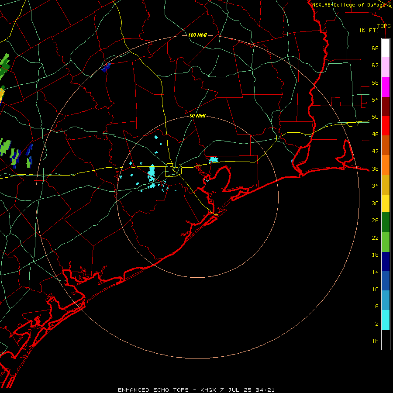
Task: Click the NEXLAB-College of DuPage text
Action: [x=349, y=5]
